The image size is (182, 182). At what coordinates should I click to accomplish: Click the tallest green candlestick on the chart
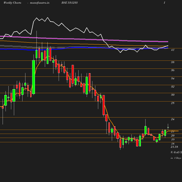coord(33,77)
